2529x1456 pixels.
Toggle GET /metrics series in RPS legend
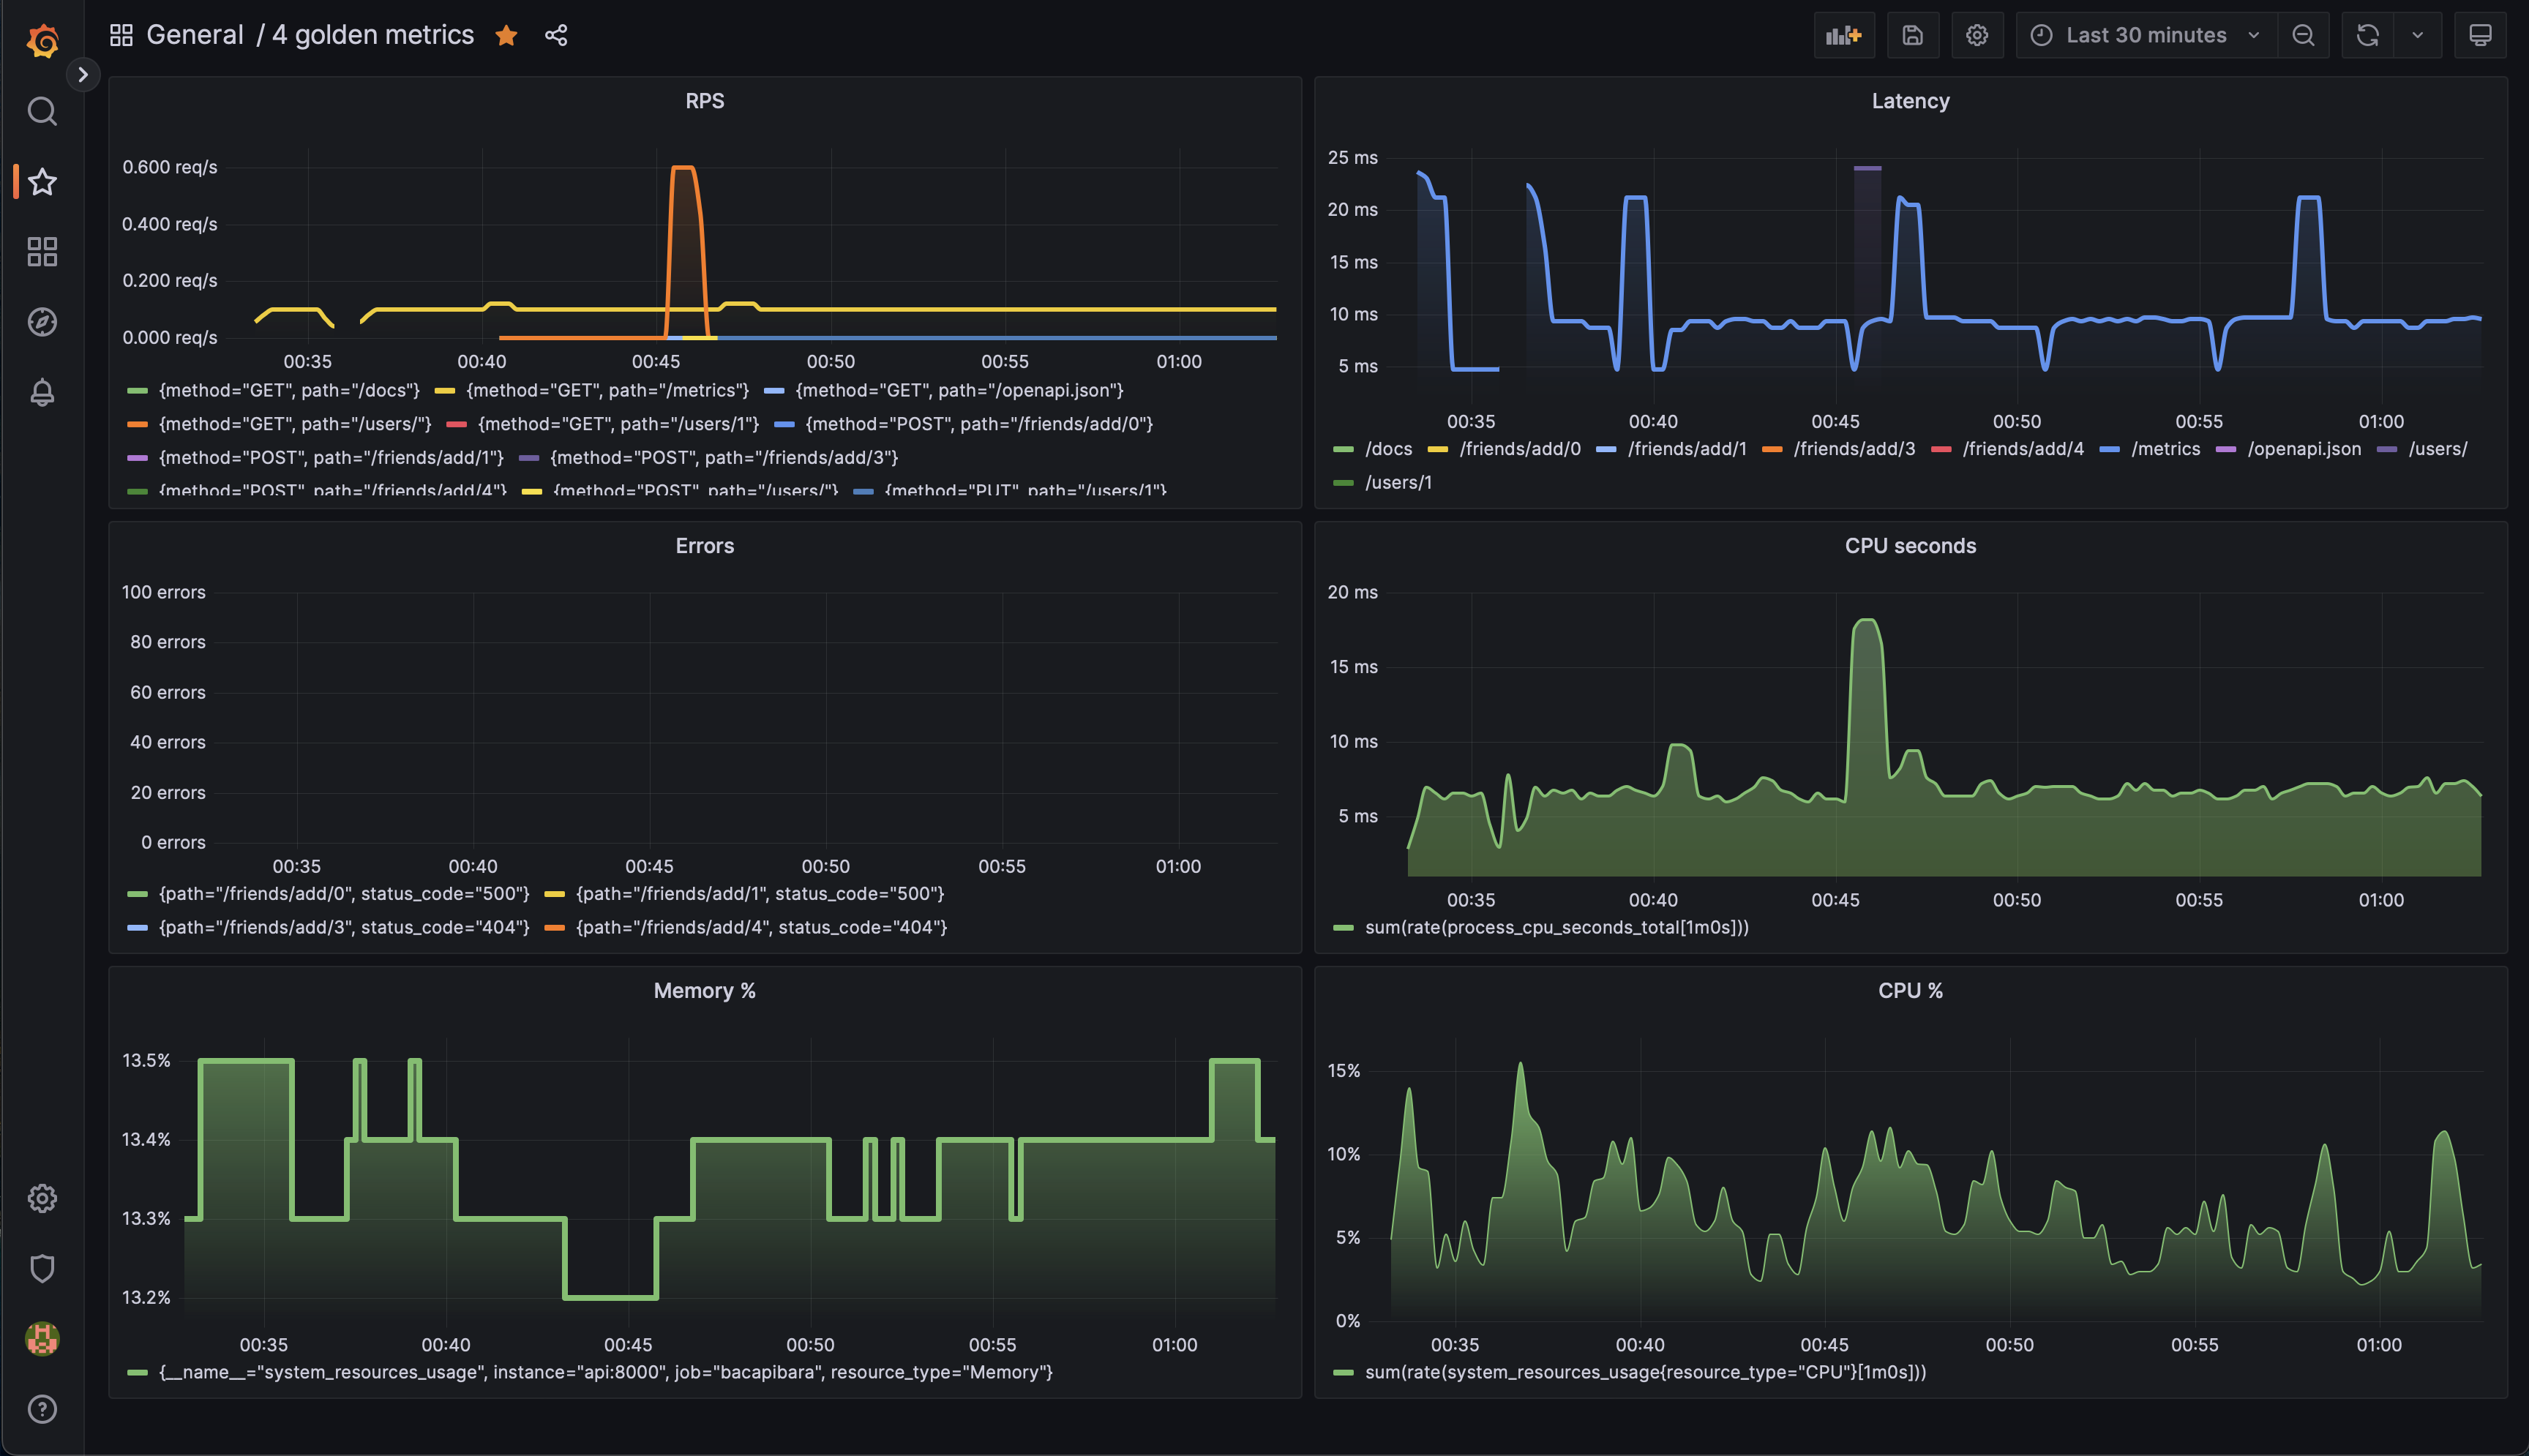[x=607, y=390]
